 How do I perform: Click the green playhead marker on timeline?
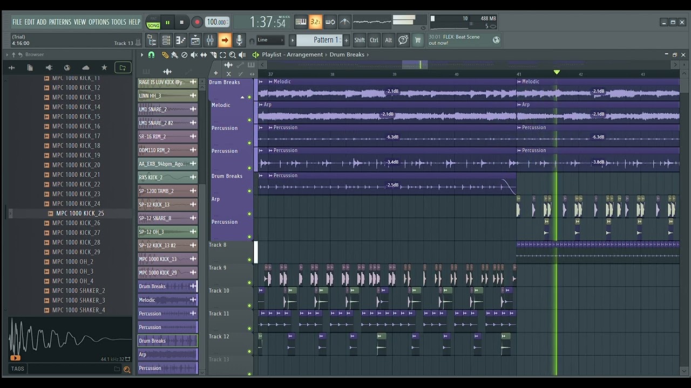click(x=557, y=72)
